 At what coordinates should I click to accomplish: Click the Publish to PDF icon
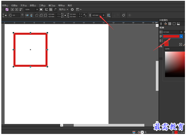(21, 9)
